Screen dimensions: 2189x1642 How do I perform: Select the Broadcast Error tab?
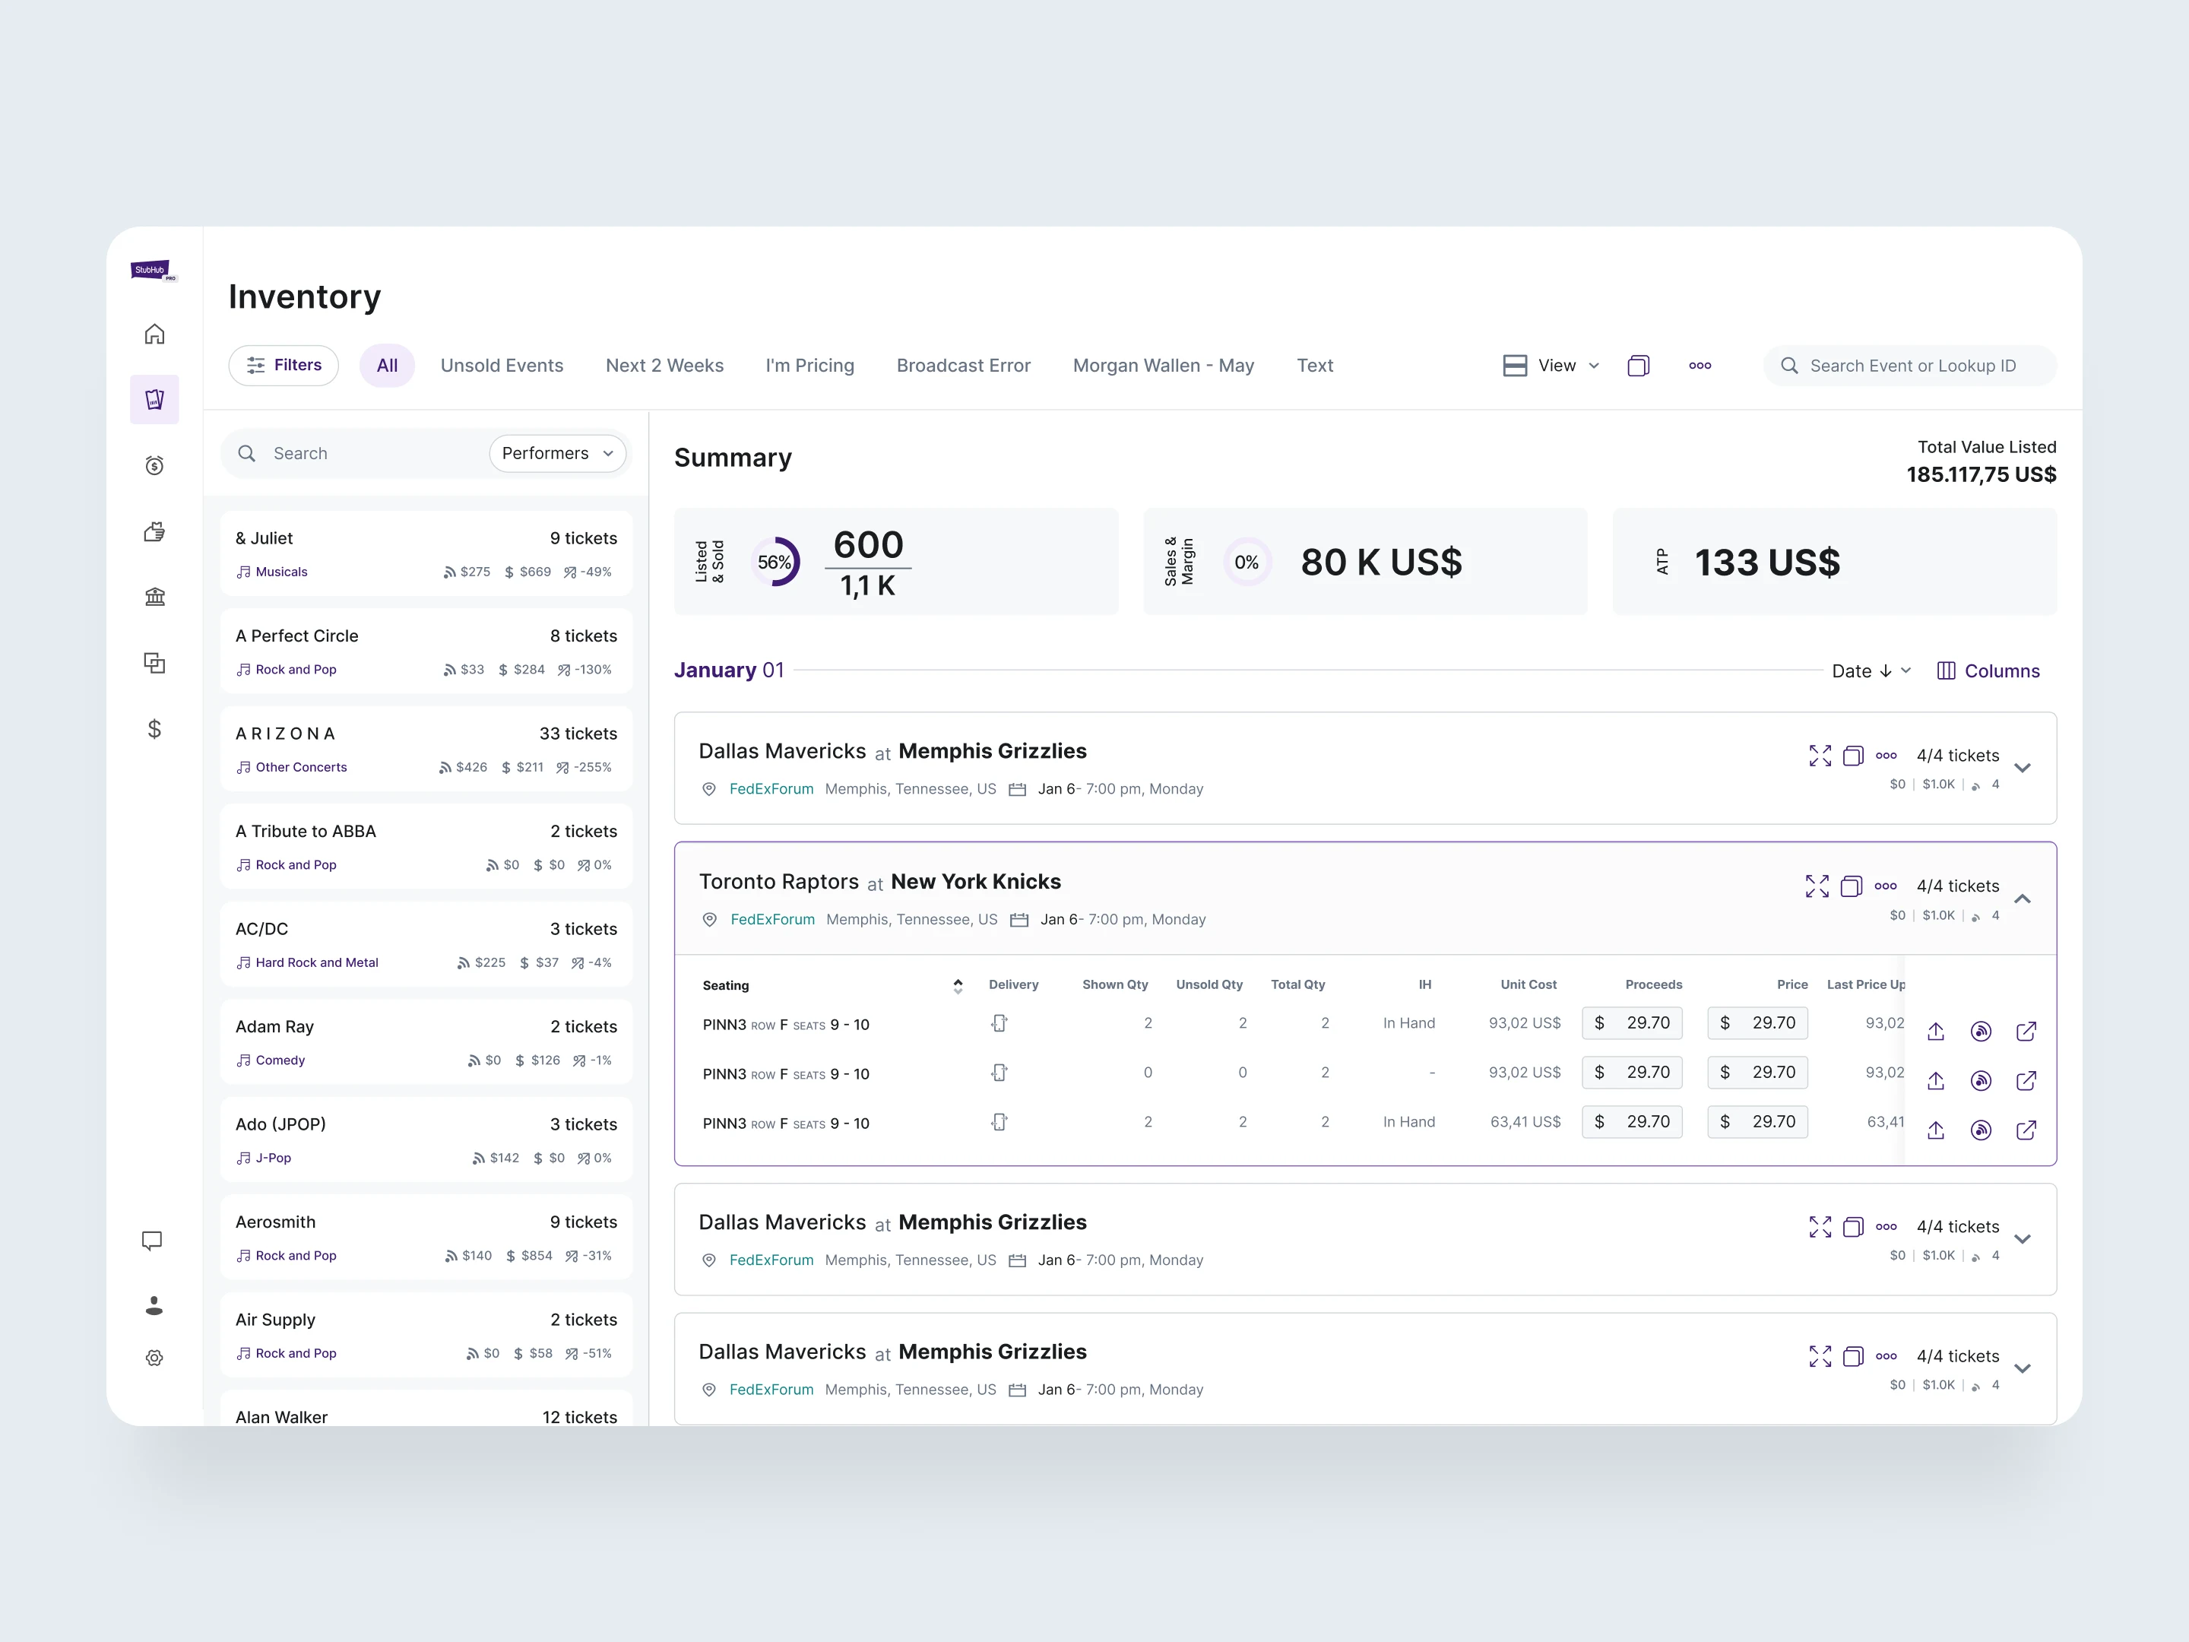coord(963,366)
